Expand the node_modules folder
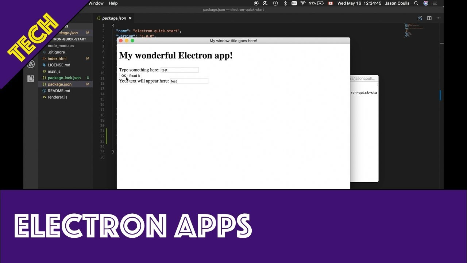The image size is (467, 263). (65, 46)
